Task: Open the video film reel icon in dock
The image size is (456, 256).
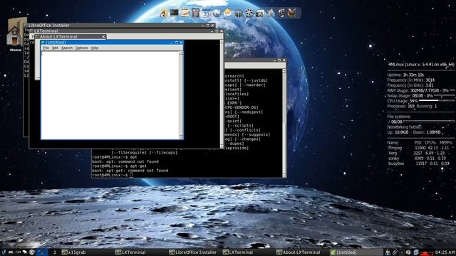Action: 249,13
